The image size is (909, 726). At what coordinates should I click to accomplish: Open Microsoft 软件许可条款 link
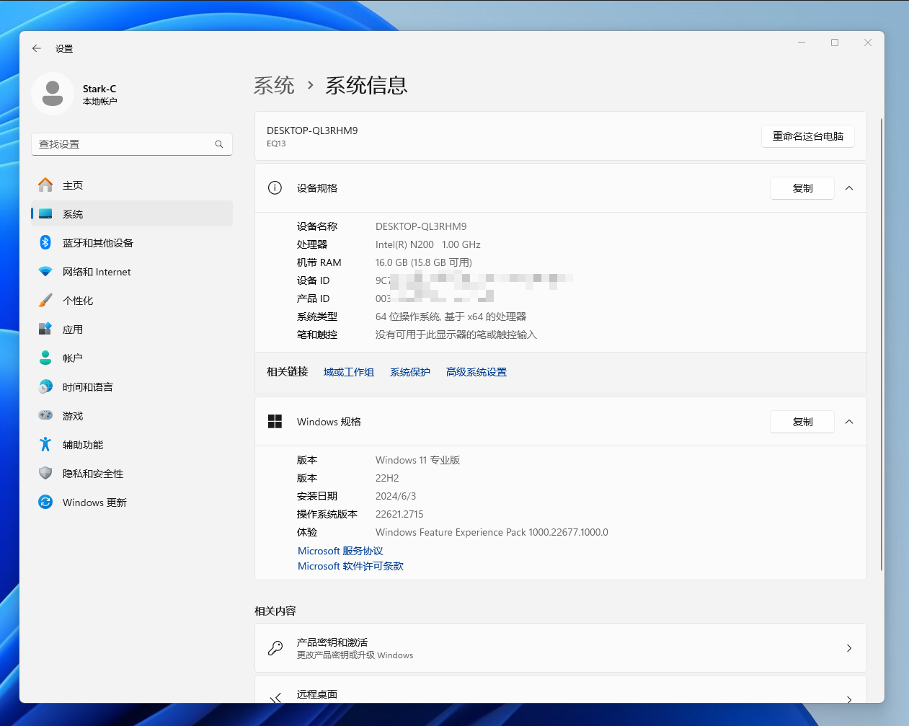[350, 566]
